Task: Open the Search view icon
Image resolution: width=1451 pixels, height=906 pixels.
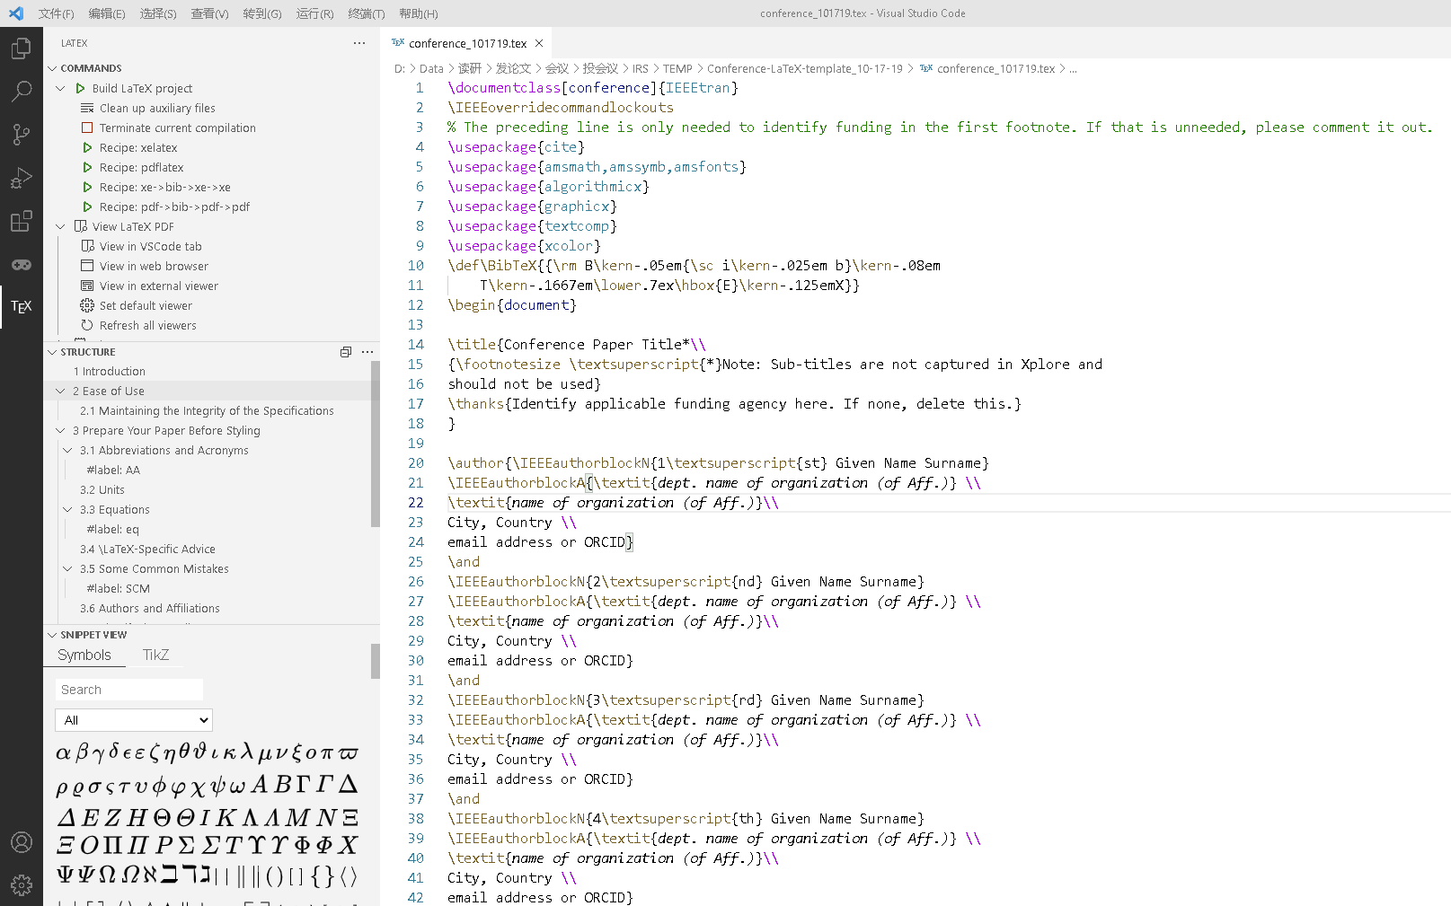Action: coord(22,91)
